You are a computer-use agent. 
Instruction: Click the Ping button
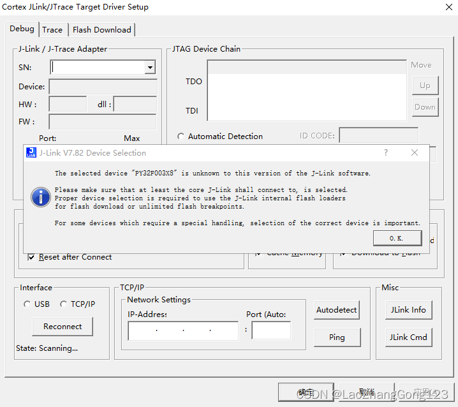coord(337,337)
